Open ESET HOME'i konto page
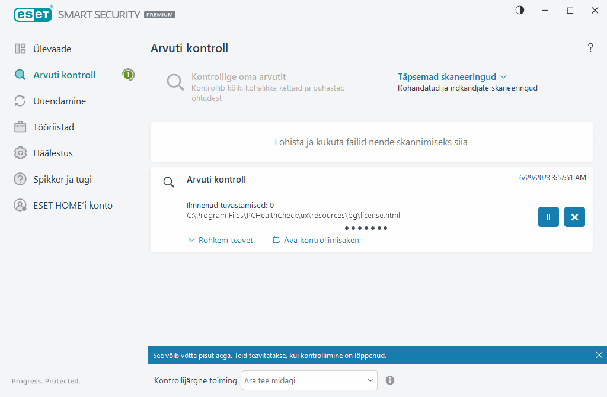Viewport: 607px width, 397px height. (x=72, y=206)
